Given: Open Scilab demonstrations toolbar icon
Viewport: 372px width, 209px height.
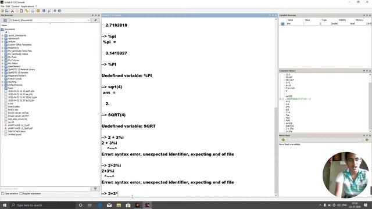Looking at the screenshot, I should (55, 11).
